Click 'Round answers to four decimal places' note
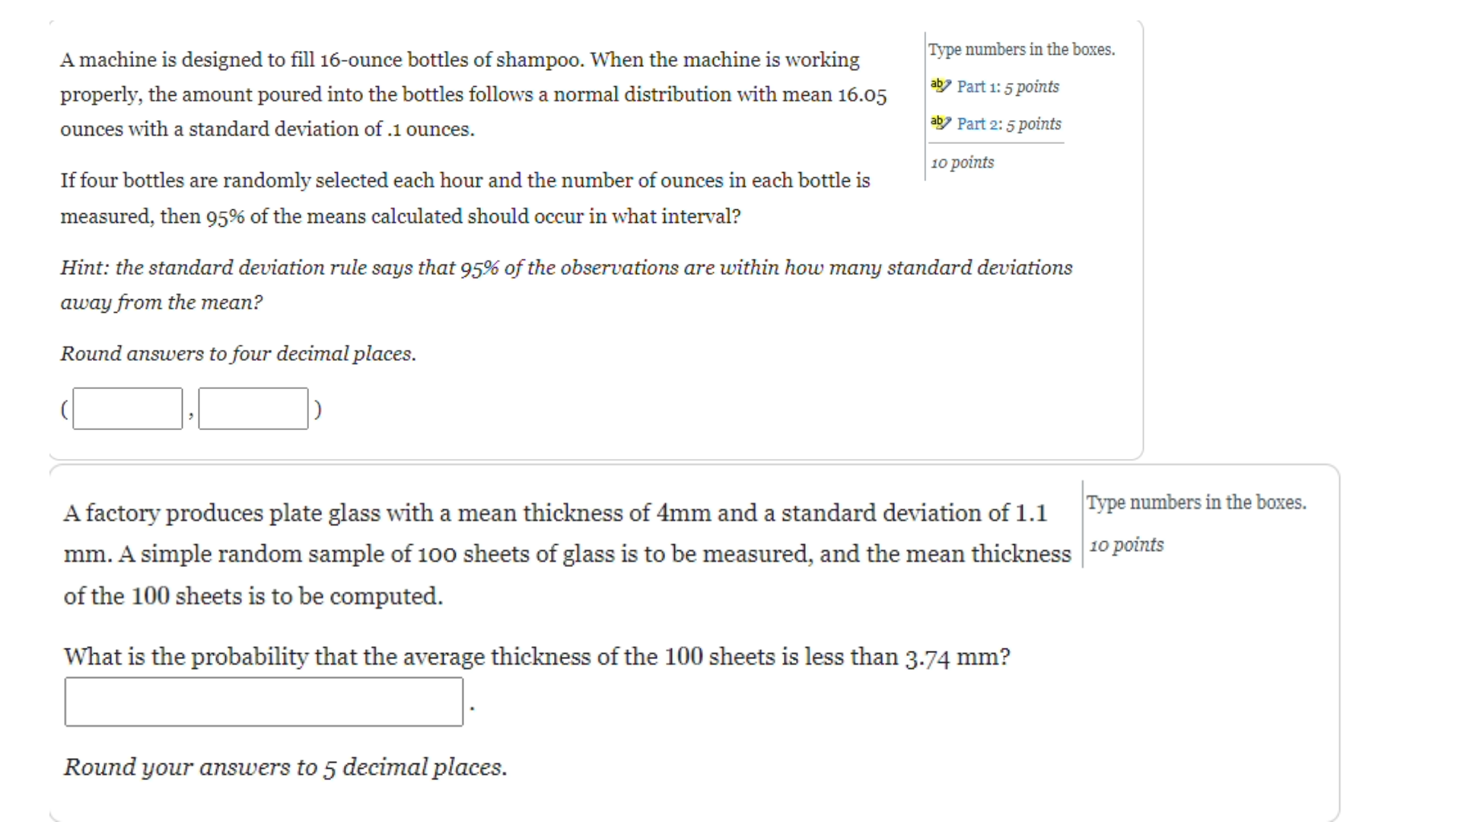Screen dimensions: 1461x822 click(238, 353)
